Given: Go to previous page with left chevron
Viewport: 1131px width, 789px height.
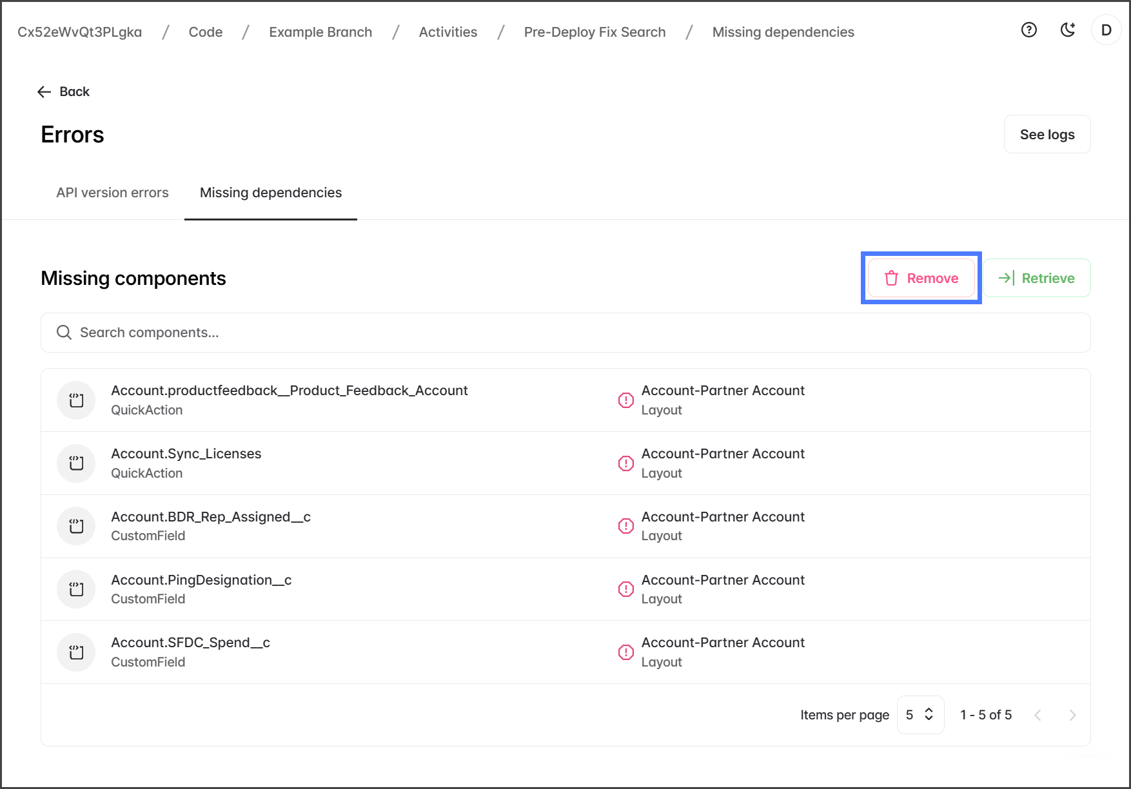Looking at the screenshot, I should pos(1038,715).
